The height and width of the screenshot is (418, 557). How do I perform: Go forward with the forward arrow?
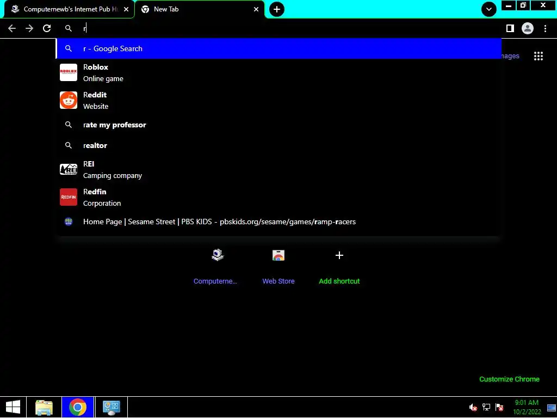[x=29, y=28]
